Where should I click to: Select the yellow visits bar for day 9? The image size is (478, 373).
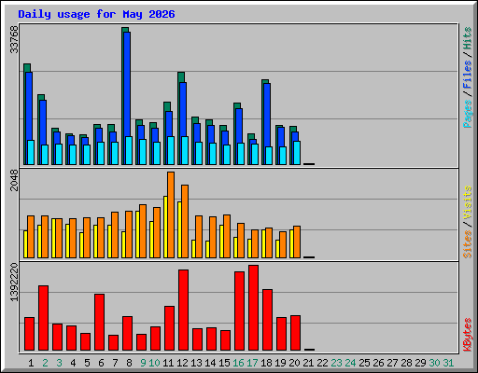137,234
